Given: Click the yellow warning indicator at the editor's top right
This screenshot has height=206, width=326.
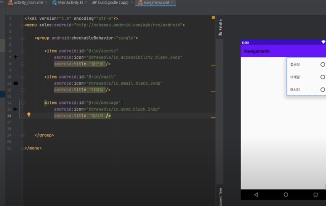Looking at the screenshot, I should pos(213,18).
